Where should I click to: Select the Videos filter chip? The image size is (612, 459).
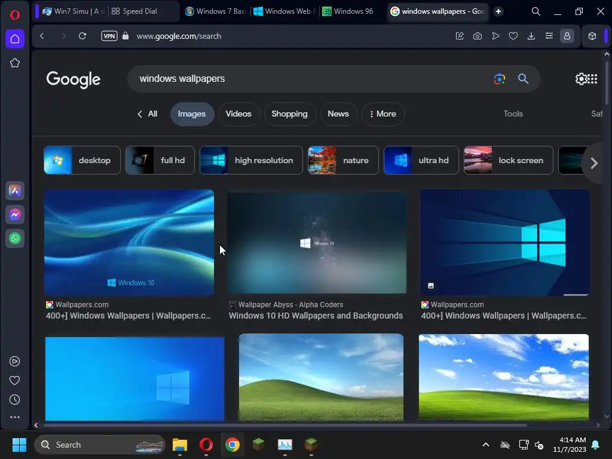pos(238,114)
